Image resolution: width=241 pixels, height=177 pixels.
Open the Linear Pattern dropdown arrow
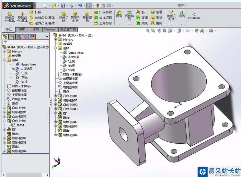(x=130, y=24)
